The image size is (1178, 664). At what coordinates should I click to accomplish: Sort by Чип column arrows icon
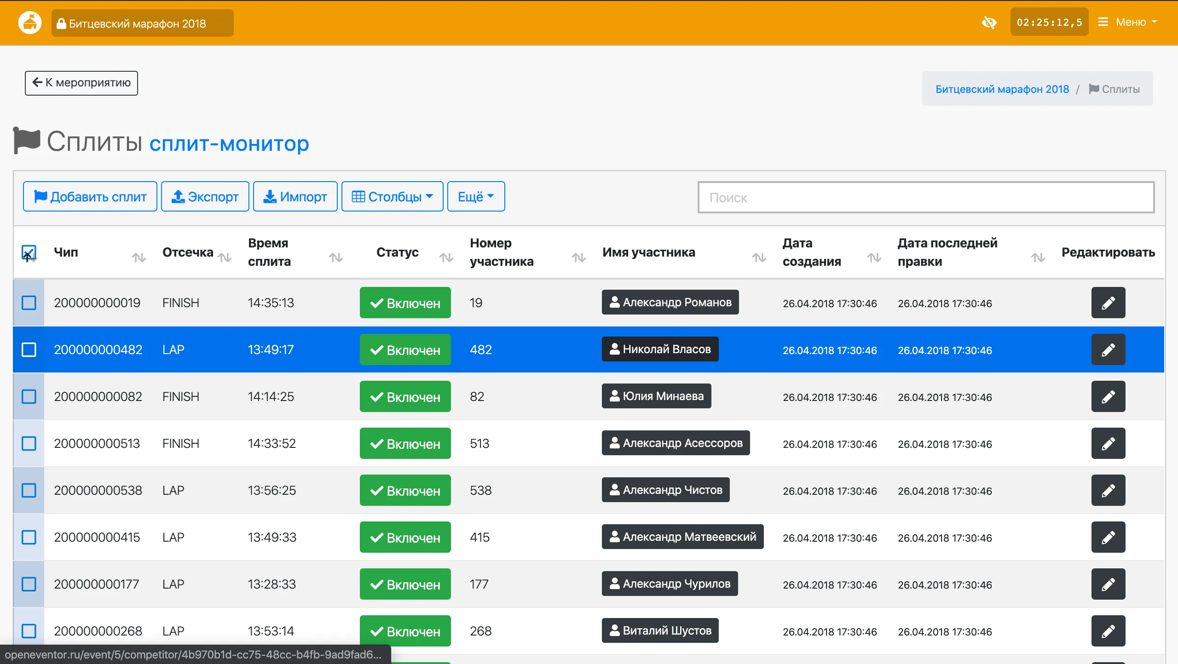click(139, 258)
